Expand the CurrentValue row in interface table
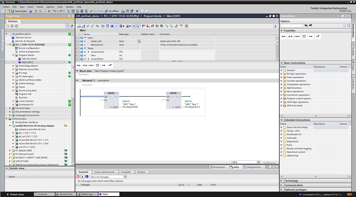The image size is (356, 197). click(89, 52)
